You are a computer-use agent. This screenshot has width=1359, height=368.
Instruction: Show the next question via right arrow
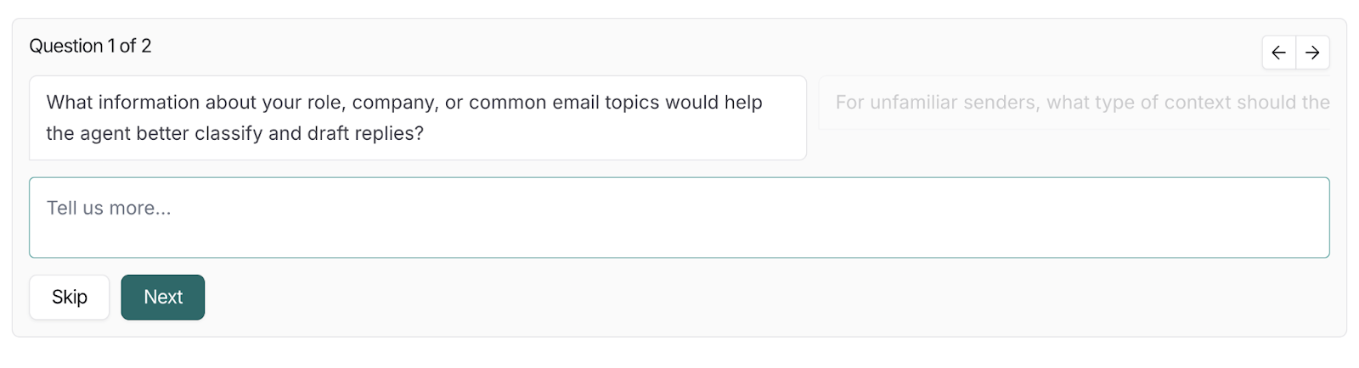pyautogui.click(x=1312, y=53)
